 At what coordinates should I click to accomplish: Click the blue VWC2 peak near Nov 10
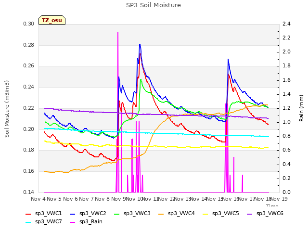point(140,44)
